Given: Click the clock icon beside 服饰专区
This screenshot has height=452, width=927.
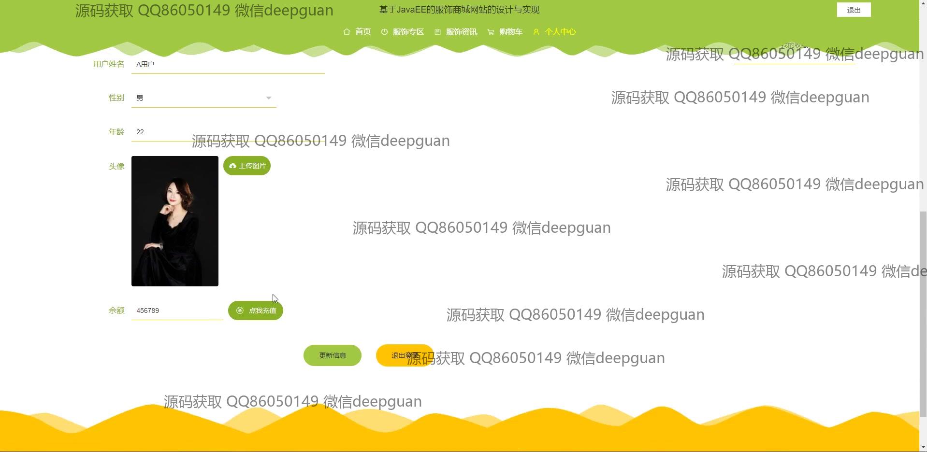Looking at the screenshot, I should (x=384, y=32).
